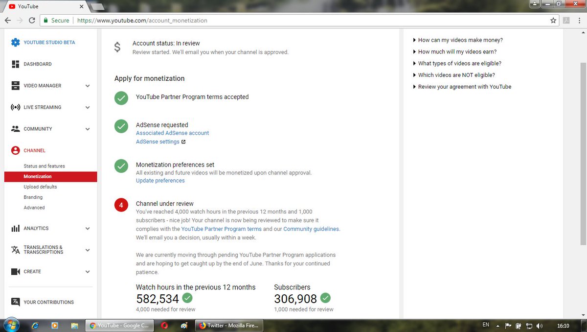Click green checkmark beside Partner Program terms

pyautogui.click(x=121, y=98)
